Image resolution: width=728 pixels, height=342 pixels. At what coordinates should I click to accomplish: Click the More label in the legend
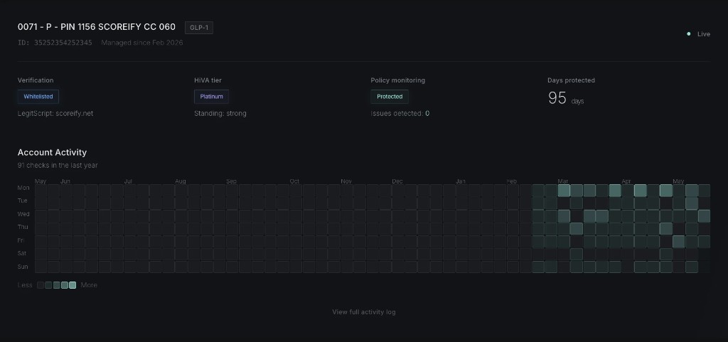pos(89,285)
